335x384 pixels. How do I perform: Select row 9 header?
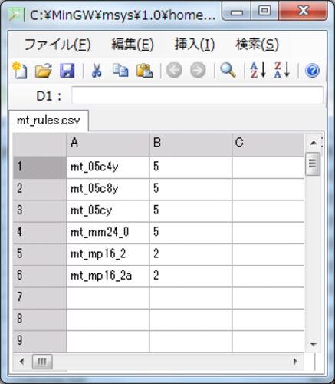[40, 341]
